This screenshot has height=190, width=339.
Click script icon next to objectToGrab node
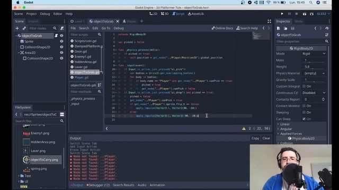tap(56, 35)
